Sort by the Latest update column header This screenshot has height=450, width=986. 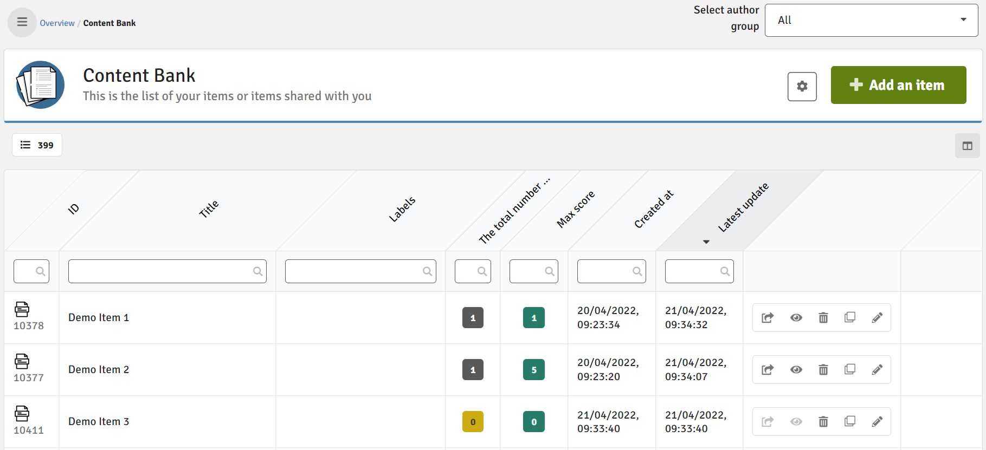[743, 207]
